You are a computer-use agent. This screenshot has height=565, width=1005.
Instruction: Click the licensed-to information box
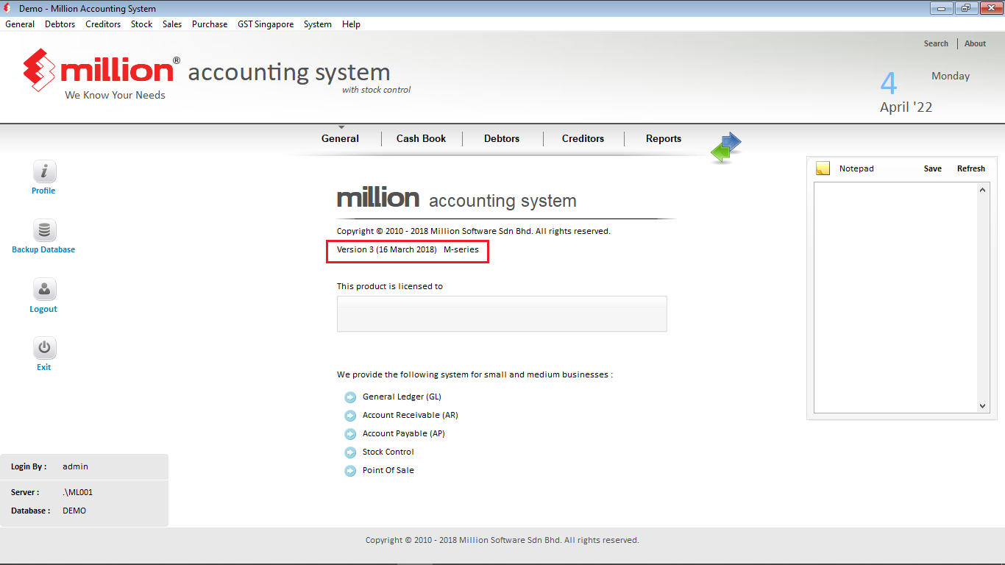(502, 314)
